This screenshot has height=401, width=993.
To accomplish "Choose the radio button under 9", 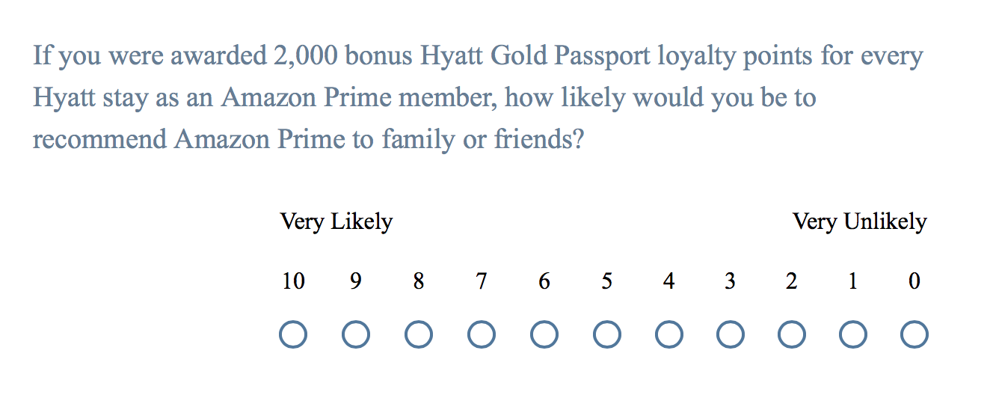I will 356,334.
